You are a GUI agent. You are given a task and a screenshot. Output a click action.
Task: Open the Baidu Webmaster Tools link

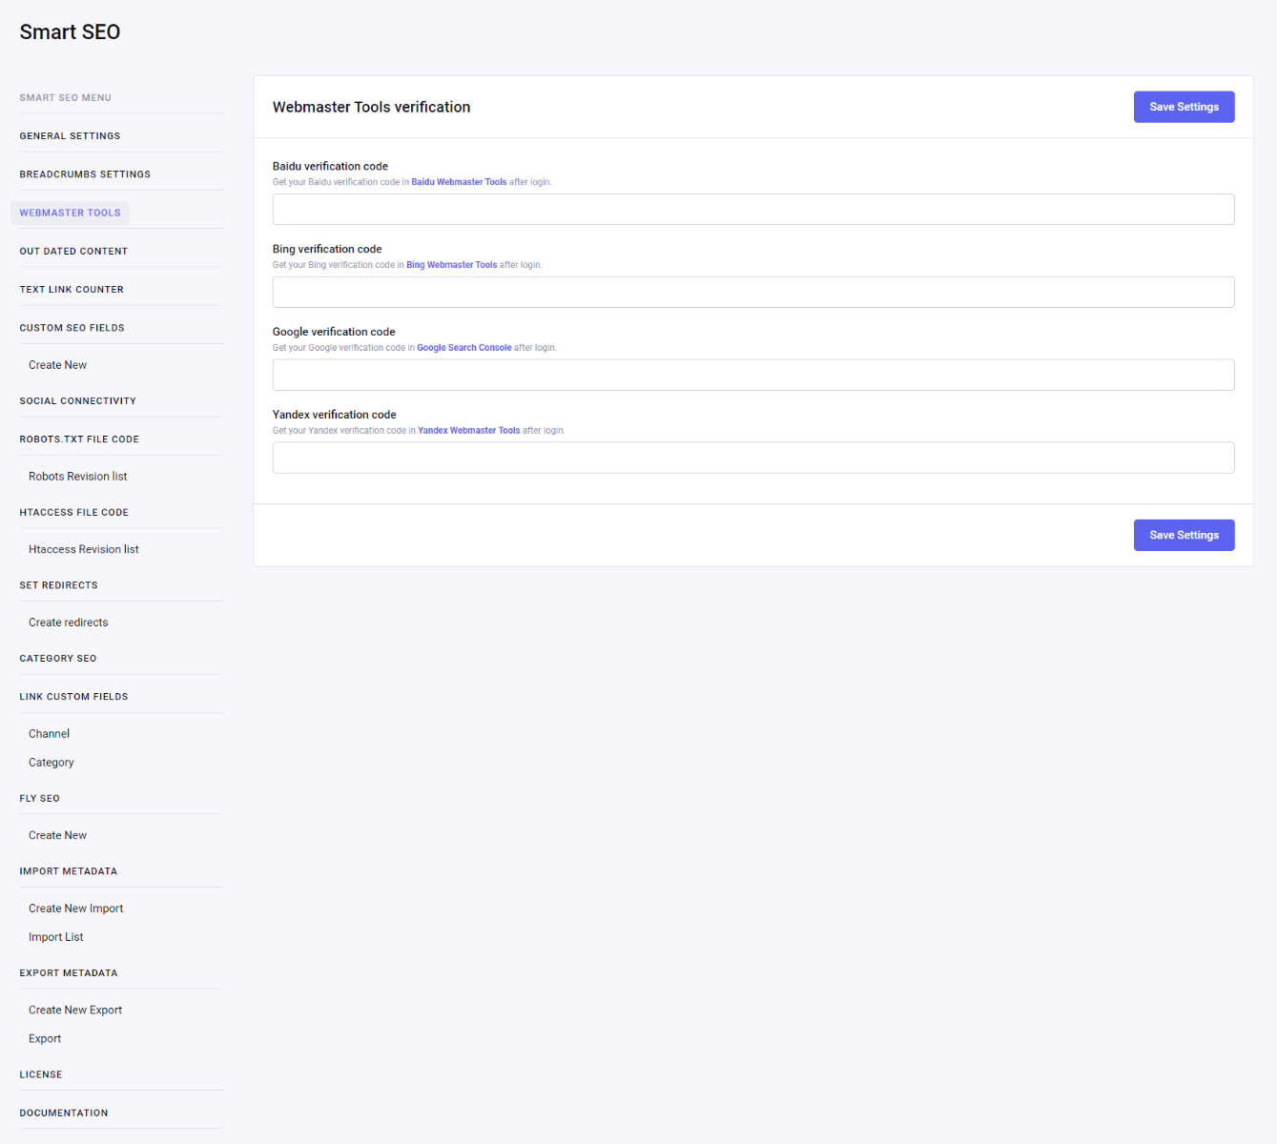coord(459,182)
